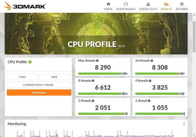The width and height of the screenshot is (196, 137).
Task: Click the 2 threads score bar
Action: click(x=103, y=114)
